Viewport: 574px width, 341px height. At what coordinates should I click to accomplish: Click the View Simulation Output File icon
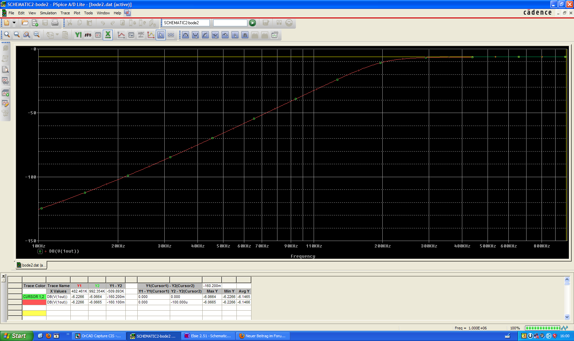(x=5, y=70)
